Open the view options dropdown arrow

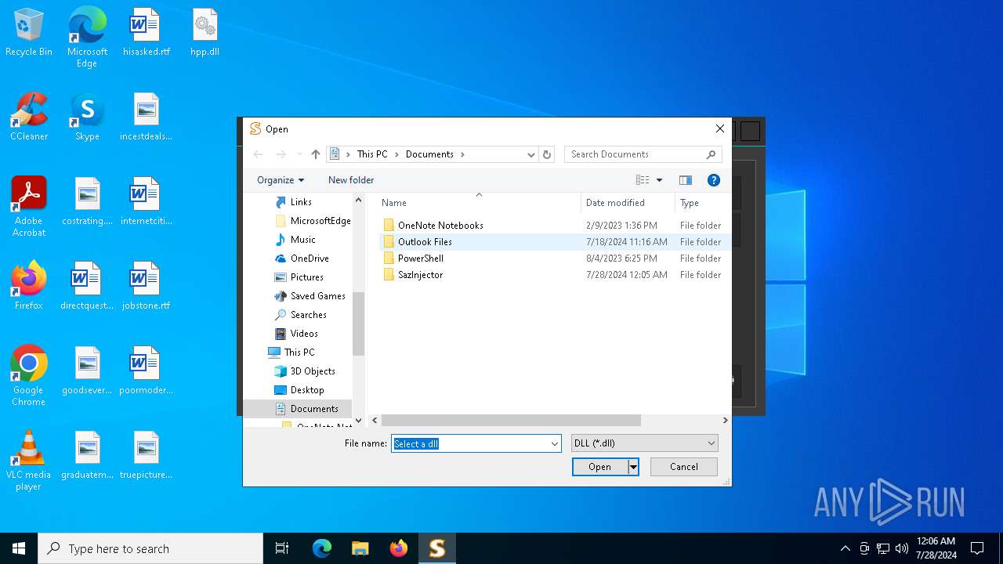coord(659,180)
